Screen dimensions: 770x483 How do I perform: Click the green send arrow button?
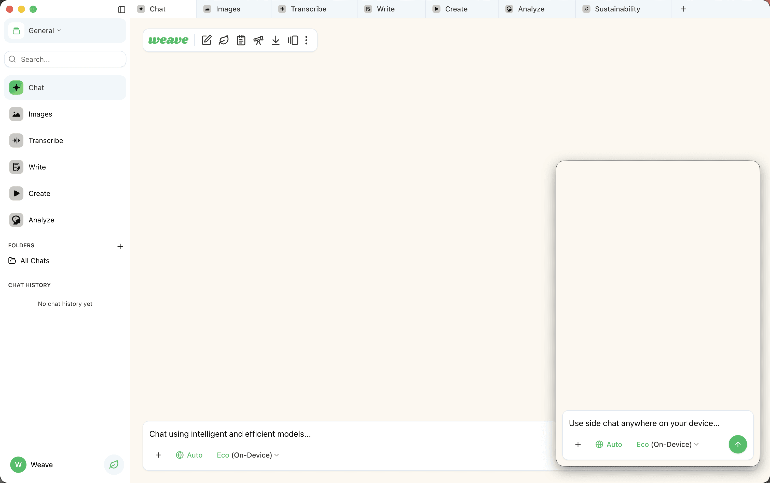pyautogui.click(x=737, y=444)
